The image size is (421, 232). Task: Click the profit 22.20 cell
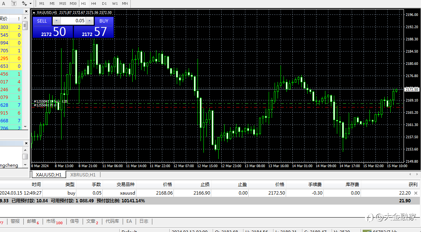(x=405, y=193)
